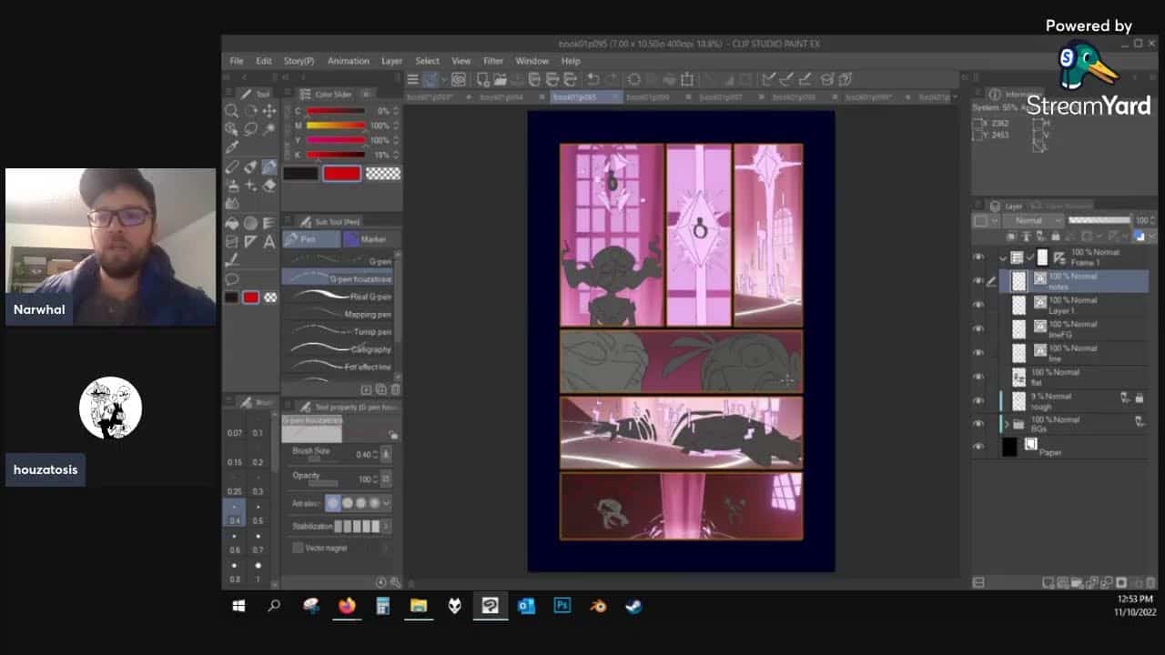The image size is (1165, 655).
Task: Open the Filter menu
Action: [x=492, y=61]
